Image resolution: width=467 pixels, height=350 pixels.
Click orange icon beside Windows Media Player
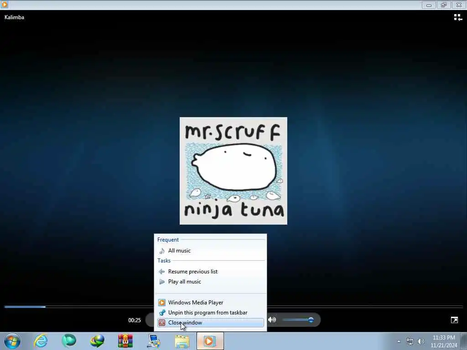[162, 303]
